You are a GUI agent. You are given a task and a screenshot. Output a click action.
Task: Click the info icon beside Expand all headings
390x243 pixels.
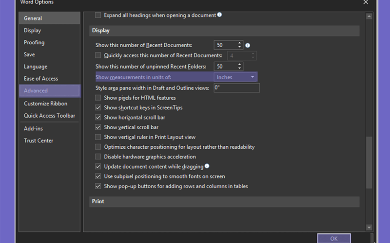219,15
